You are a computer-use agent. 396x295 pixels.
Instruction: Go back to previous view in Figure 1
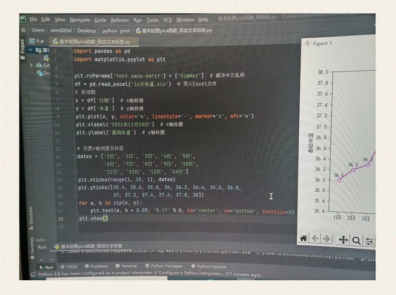[x=315, y=238]
